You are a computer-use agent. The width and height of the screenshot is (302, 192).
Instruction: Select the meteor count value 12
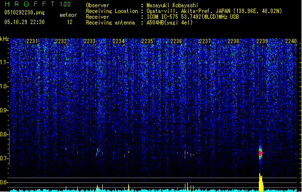(70, 22)
